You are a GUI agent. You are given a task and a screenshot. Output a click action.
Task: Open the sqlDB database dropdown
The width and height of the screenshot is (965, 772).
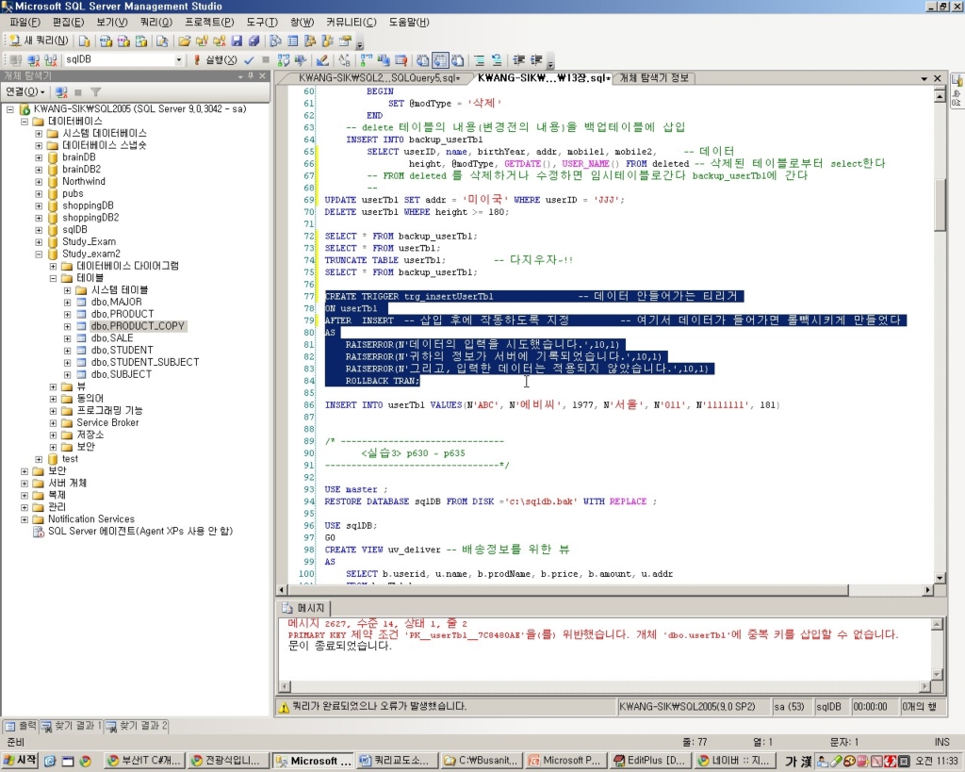179,59
